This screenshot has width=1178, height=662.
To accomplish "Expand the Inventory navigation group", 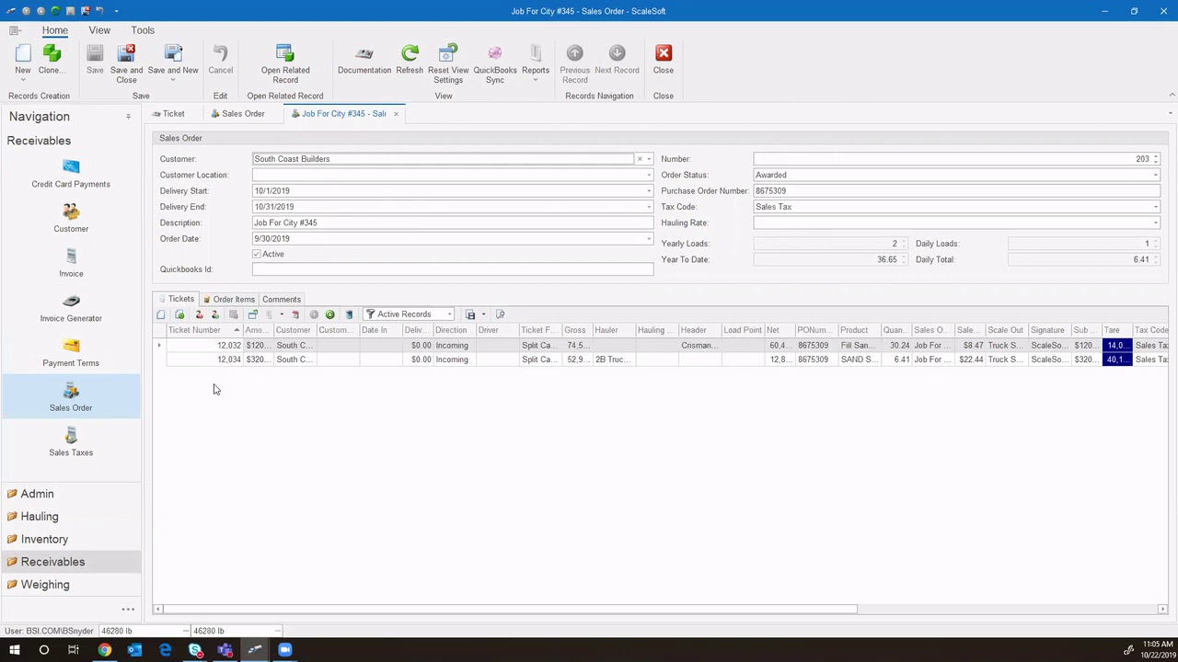I will pyautogui.click(x=71, y=539).
